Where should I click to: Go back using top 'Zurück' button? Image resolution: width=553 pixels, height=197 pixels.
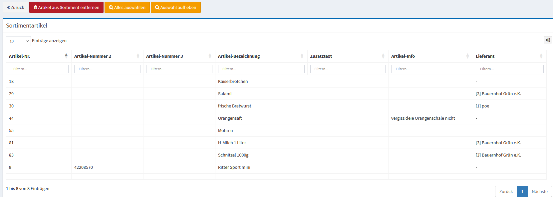(x=16, y=7)
